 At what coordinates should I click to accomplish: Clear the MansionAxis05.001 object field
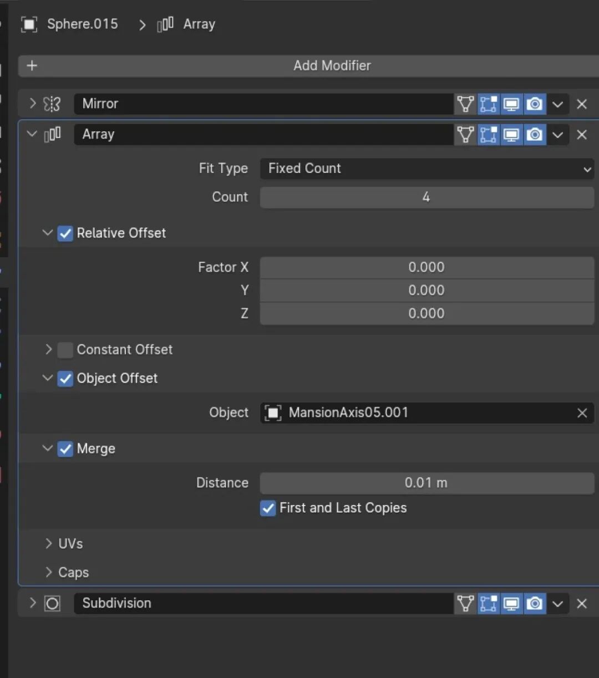[582, 413]
